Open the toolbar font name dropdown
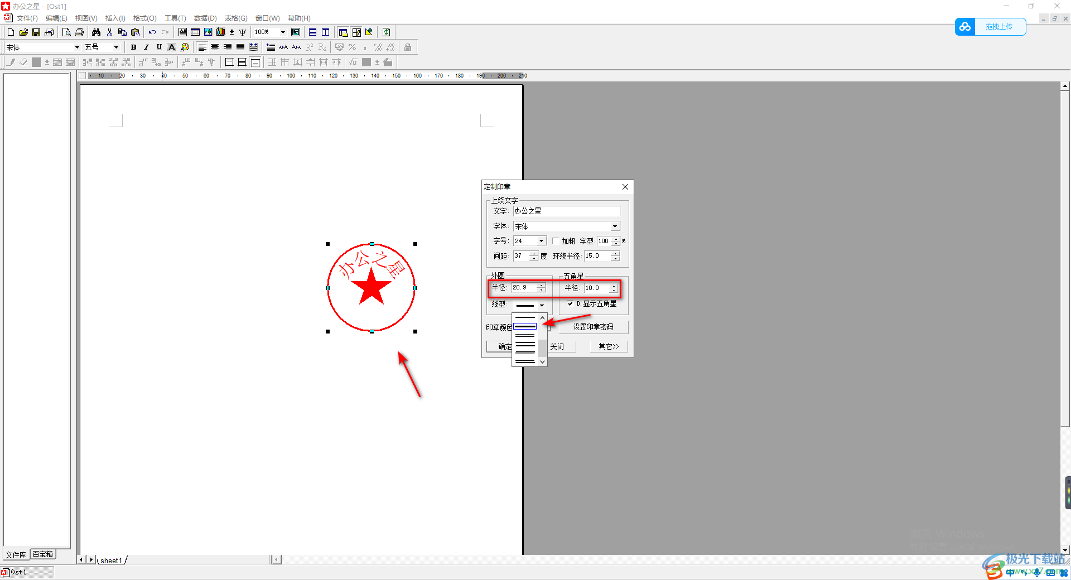1071x580 pixels. point(77,47)
